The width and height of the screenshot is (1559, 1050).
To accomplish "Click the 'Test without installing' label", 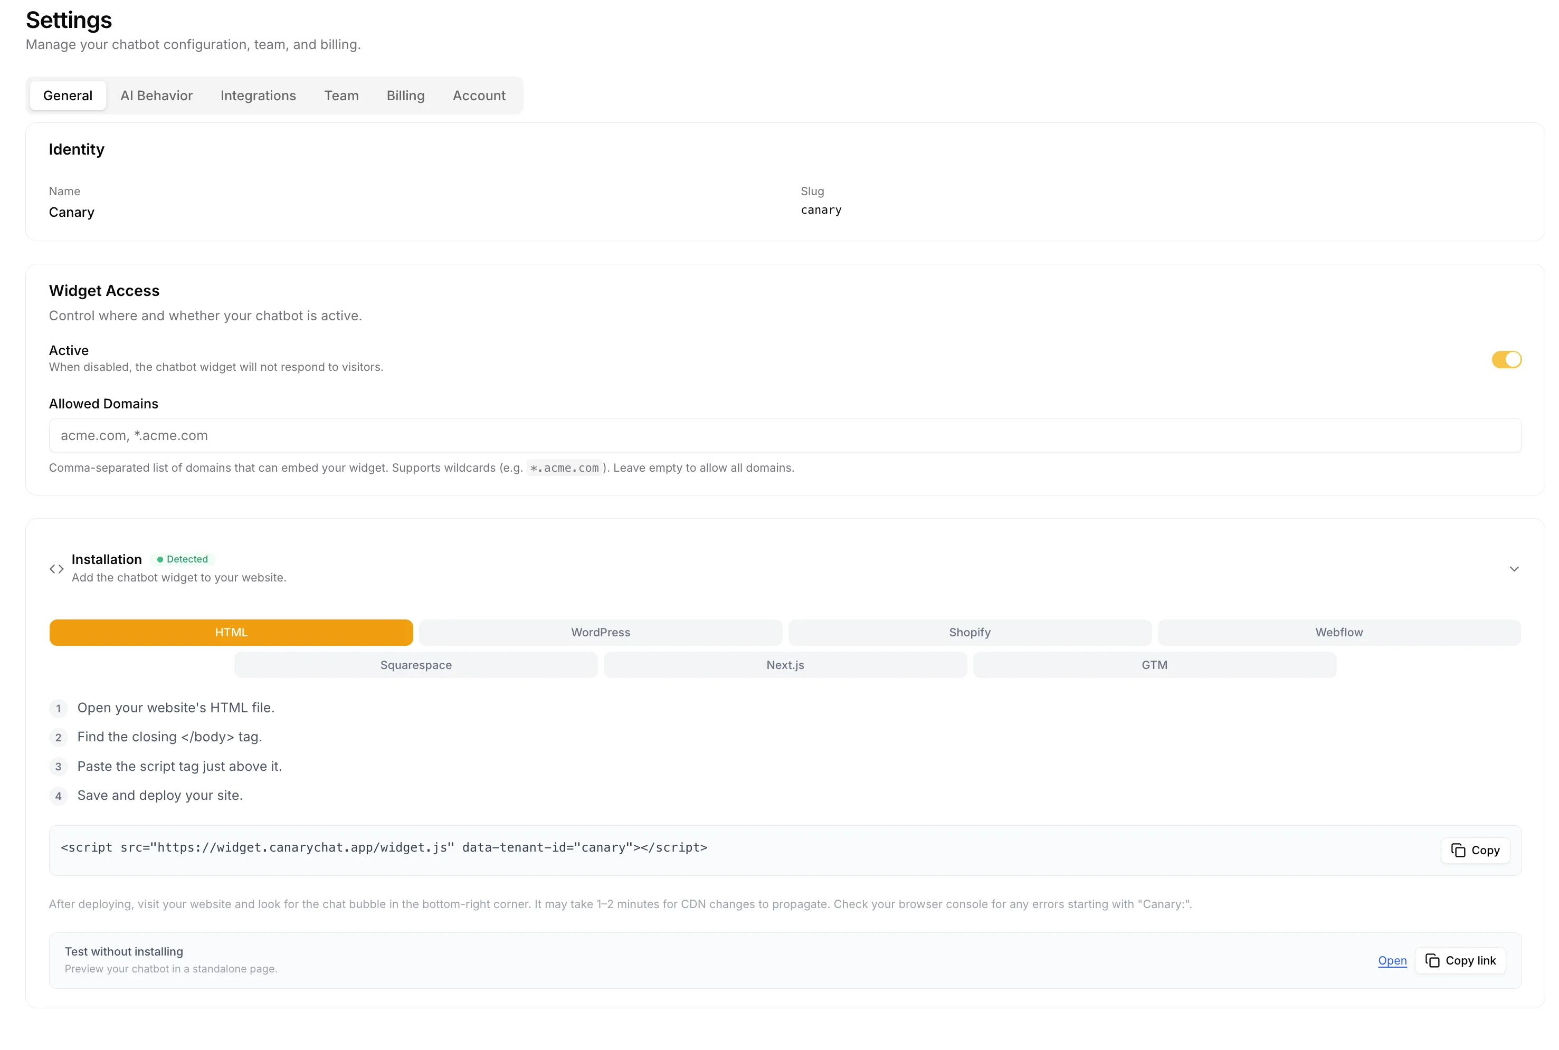I will tap(124, 951).
